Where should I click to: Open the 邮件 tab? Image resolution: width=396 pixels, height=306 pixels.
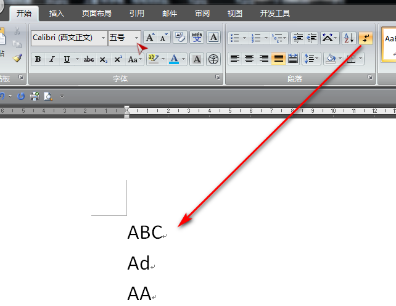pos(170,13)
